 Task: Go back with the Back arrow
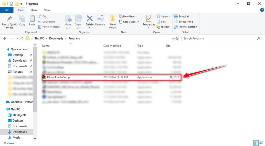click(x=5, y=38)
